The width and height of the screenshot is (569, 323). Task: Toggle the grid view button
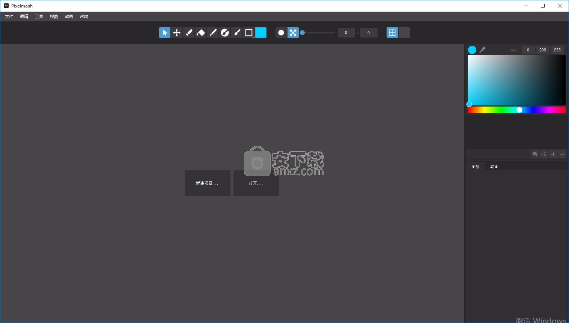click(x=392, y=33)
